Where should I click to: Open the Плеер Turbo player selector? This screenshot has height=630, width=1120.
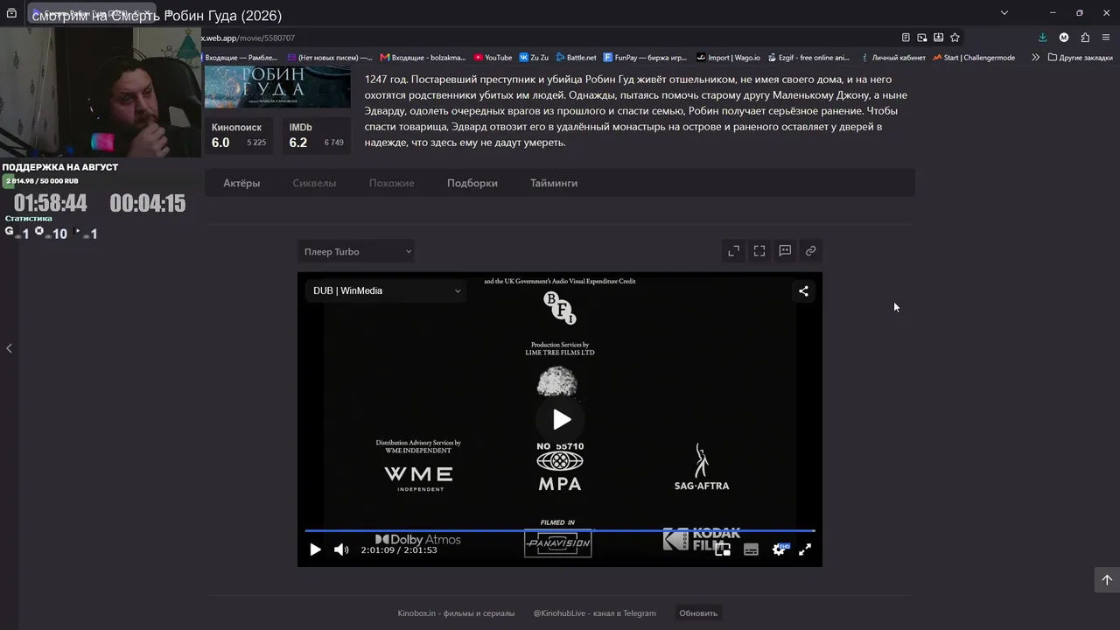coord(356,252)
